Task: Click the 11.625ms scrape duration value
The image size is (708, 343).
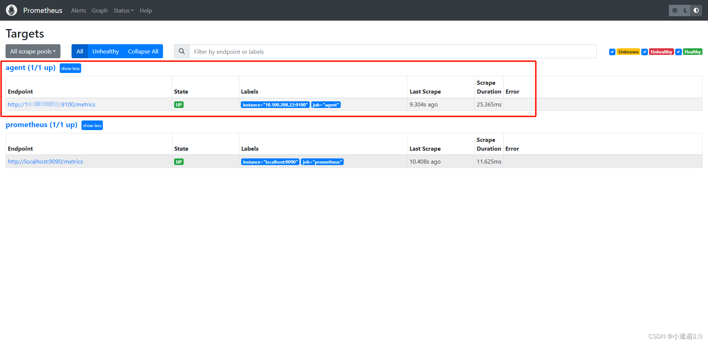Action: 489,162
